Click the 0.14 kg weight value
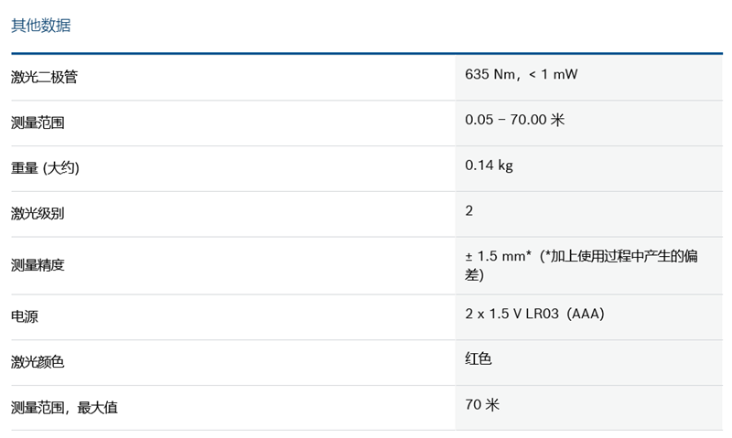This screenshot has height=438, width=732. (489, 166)
